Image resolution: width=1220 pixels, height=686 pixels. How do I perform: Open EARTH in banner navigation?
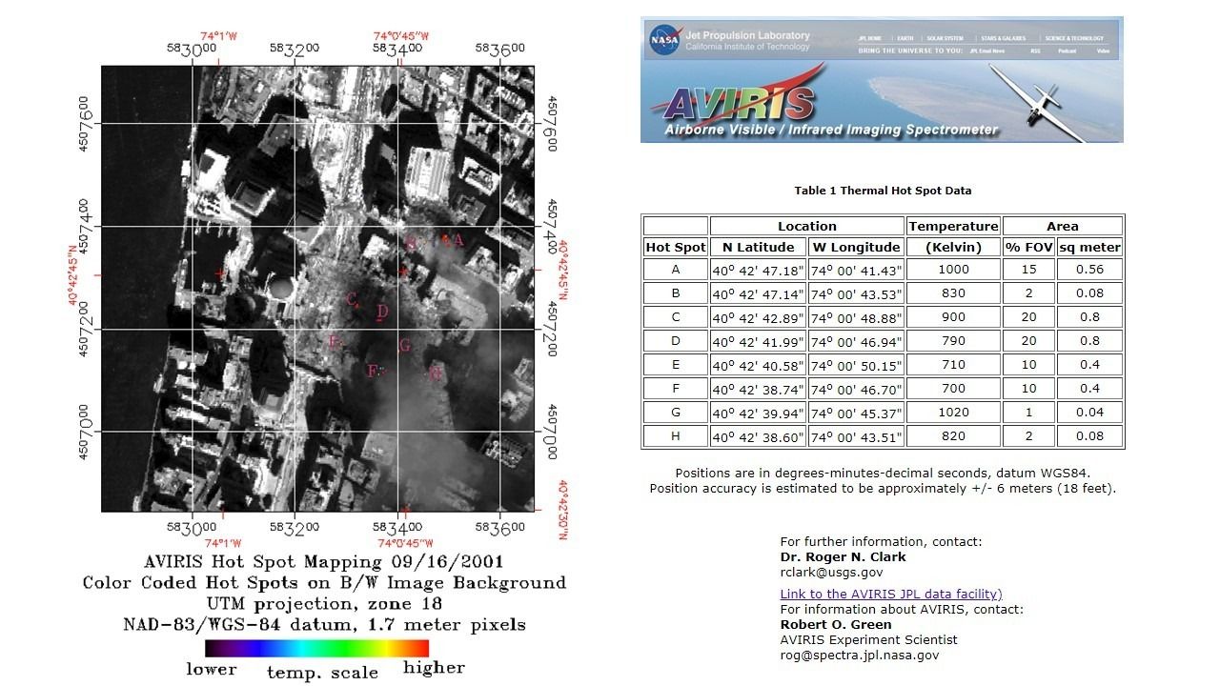click(x=905, y=39)
